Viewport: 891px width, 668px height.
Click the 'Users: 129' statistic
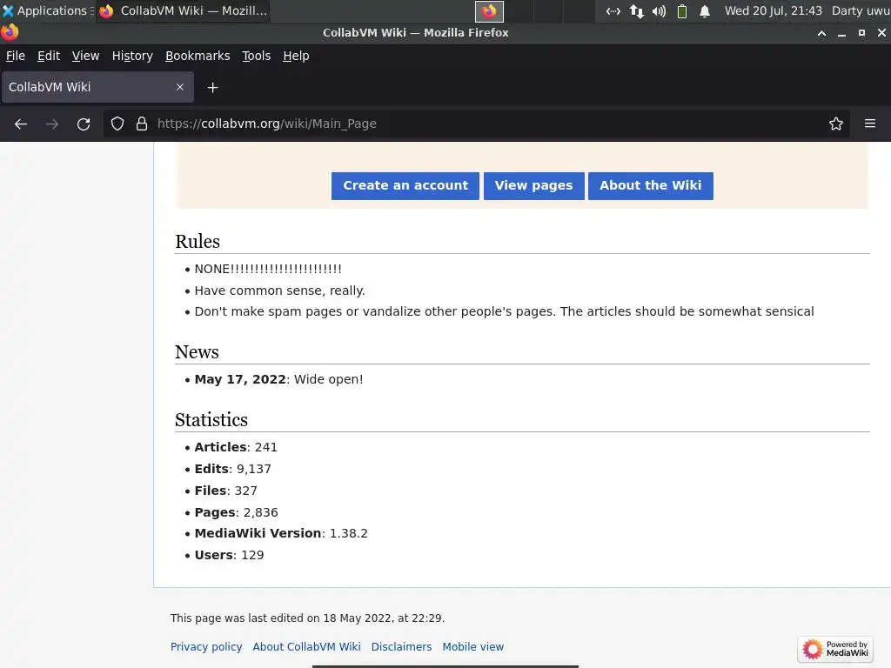point(229,555)
